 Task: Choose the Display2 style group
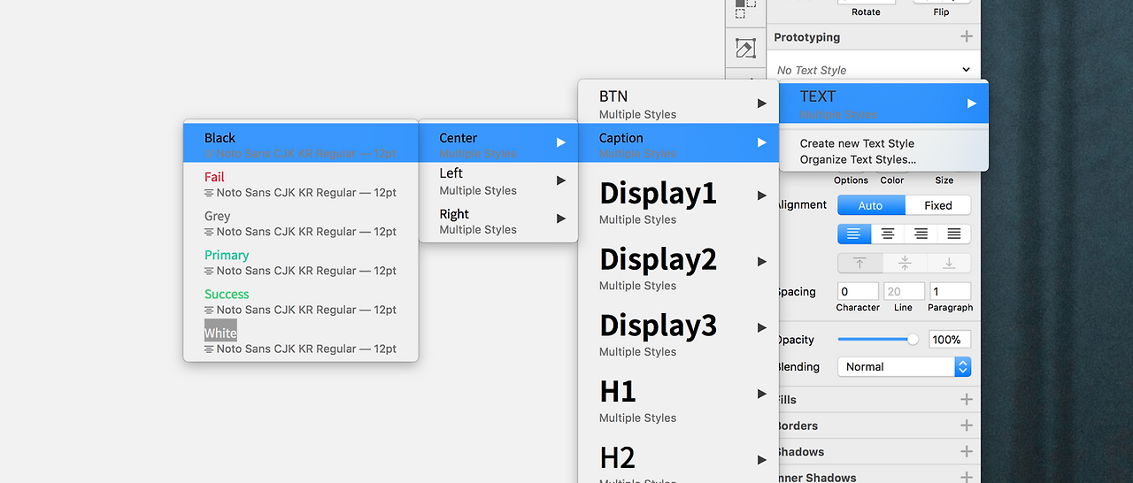pyautogui.click(x=678, y=268)
